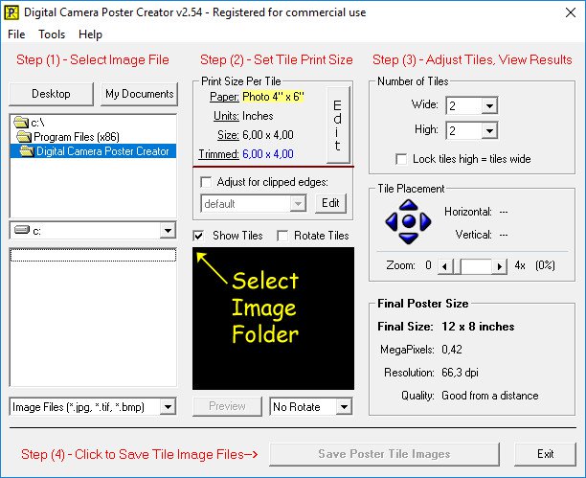Viewport: 586px width, 478px height.
Task: Click Save Poster Tile Images button
Action: click(384, 454)
